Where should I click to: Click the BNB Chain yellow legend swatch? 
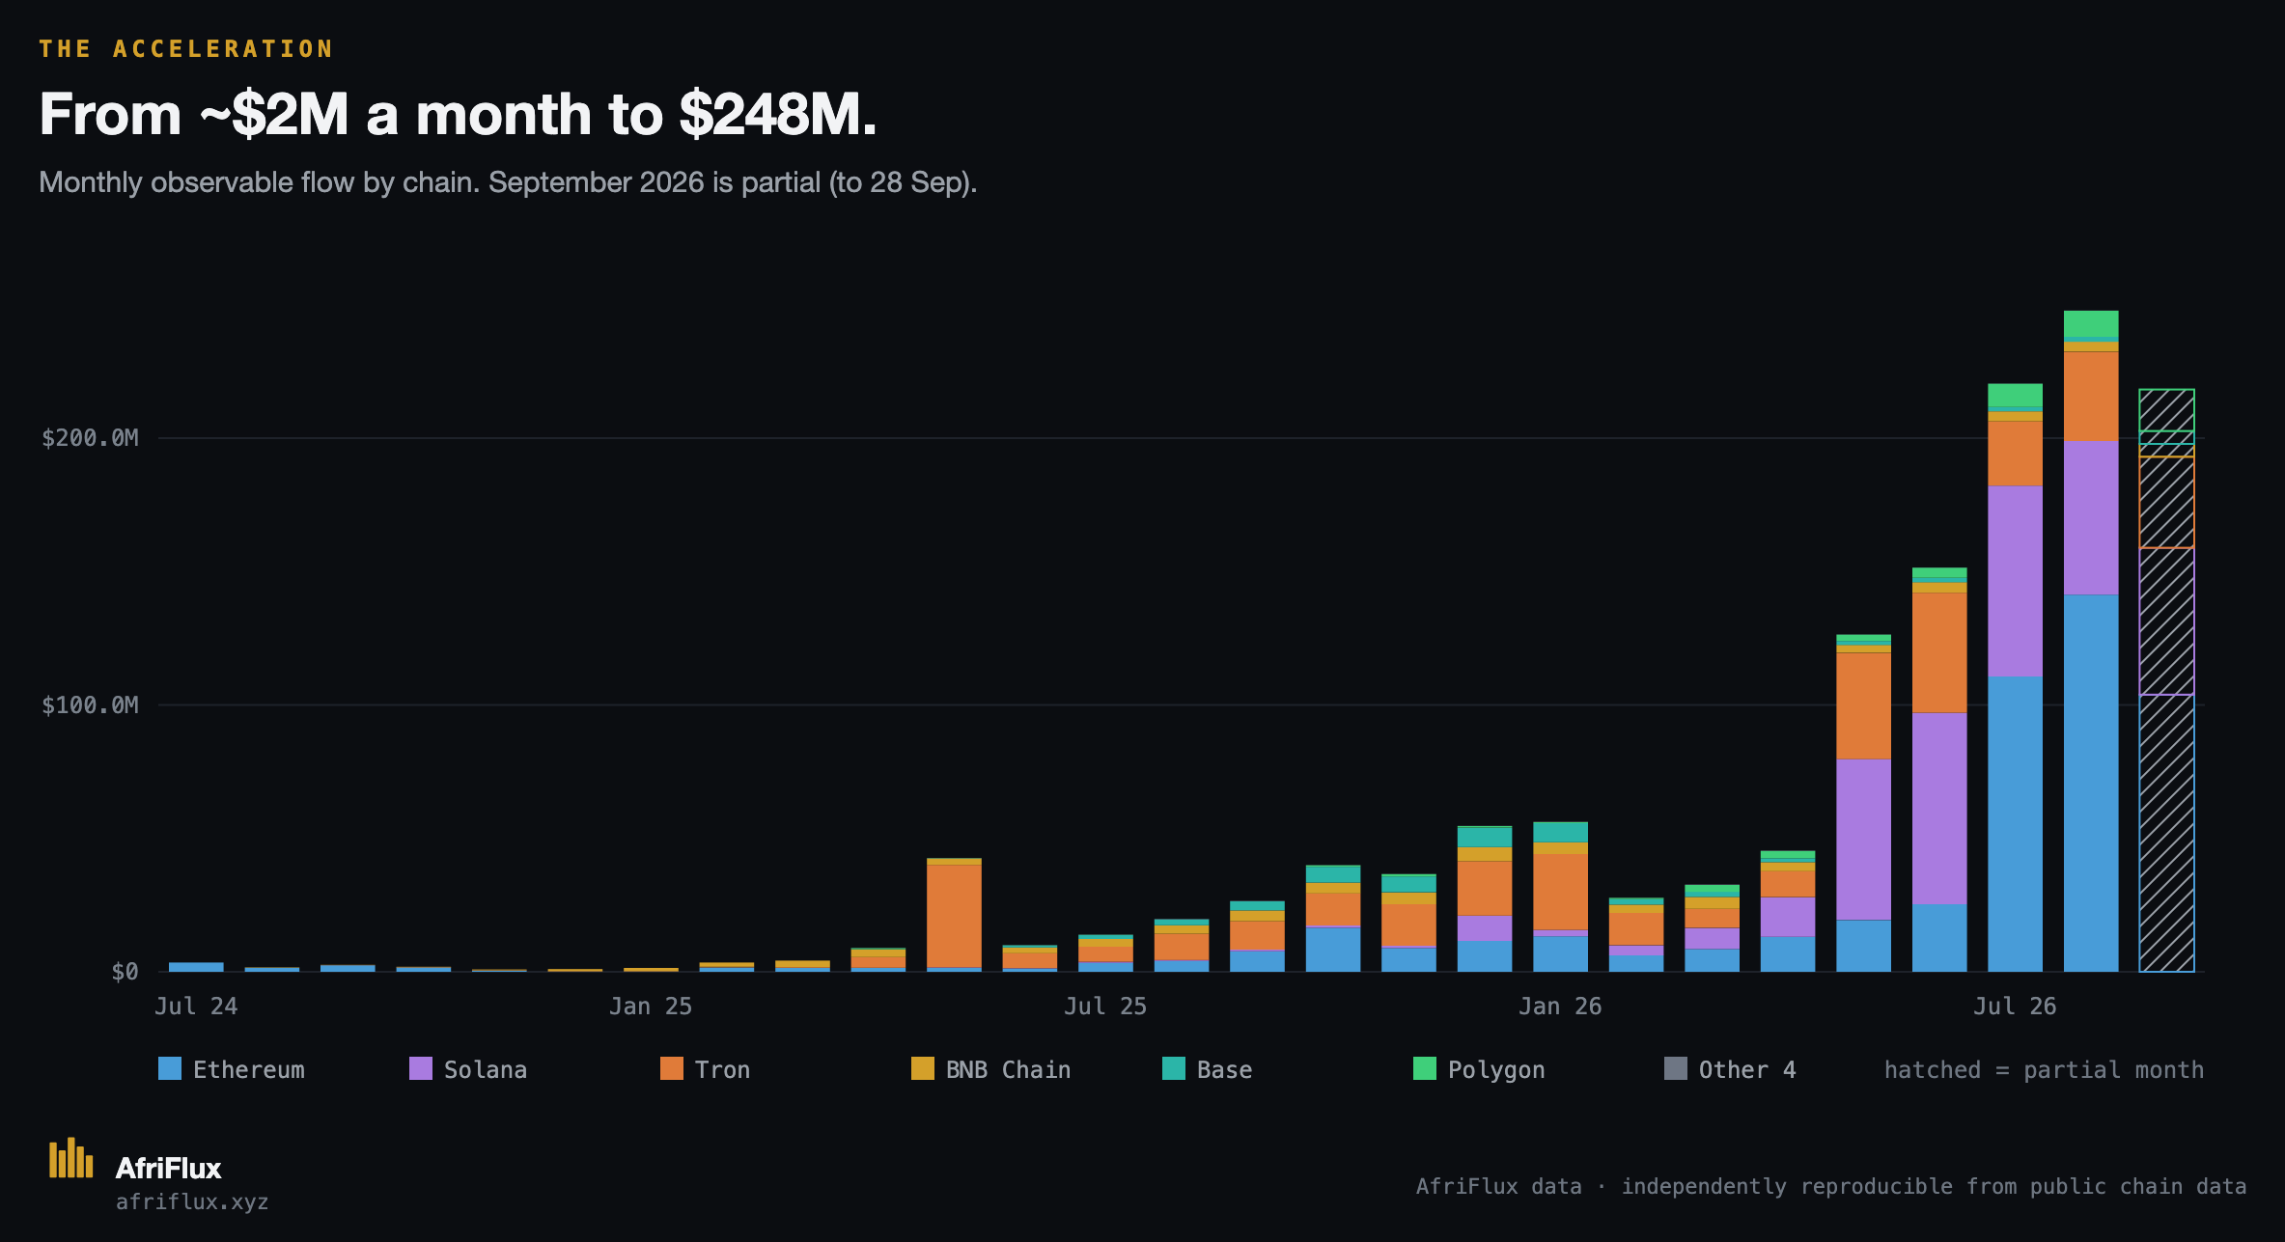pos(923,1068)
